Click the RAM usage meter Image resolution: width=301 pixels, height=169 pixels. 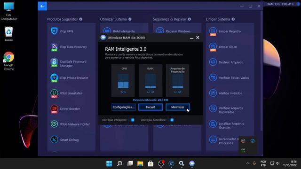click(x=150, y=80)
